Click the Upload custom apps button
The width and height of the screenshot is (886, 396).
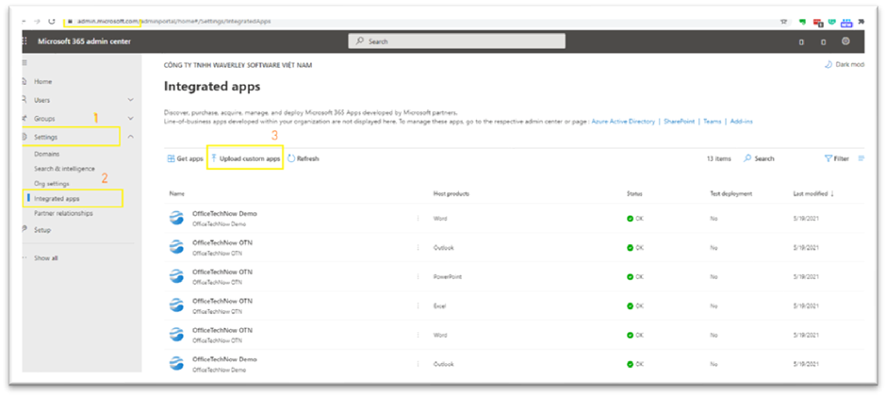(x=245, y=158)
